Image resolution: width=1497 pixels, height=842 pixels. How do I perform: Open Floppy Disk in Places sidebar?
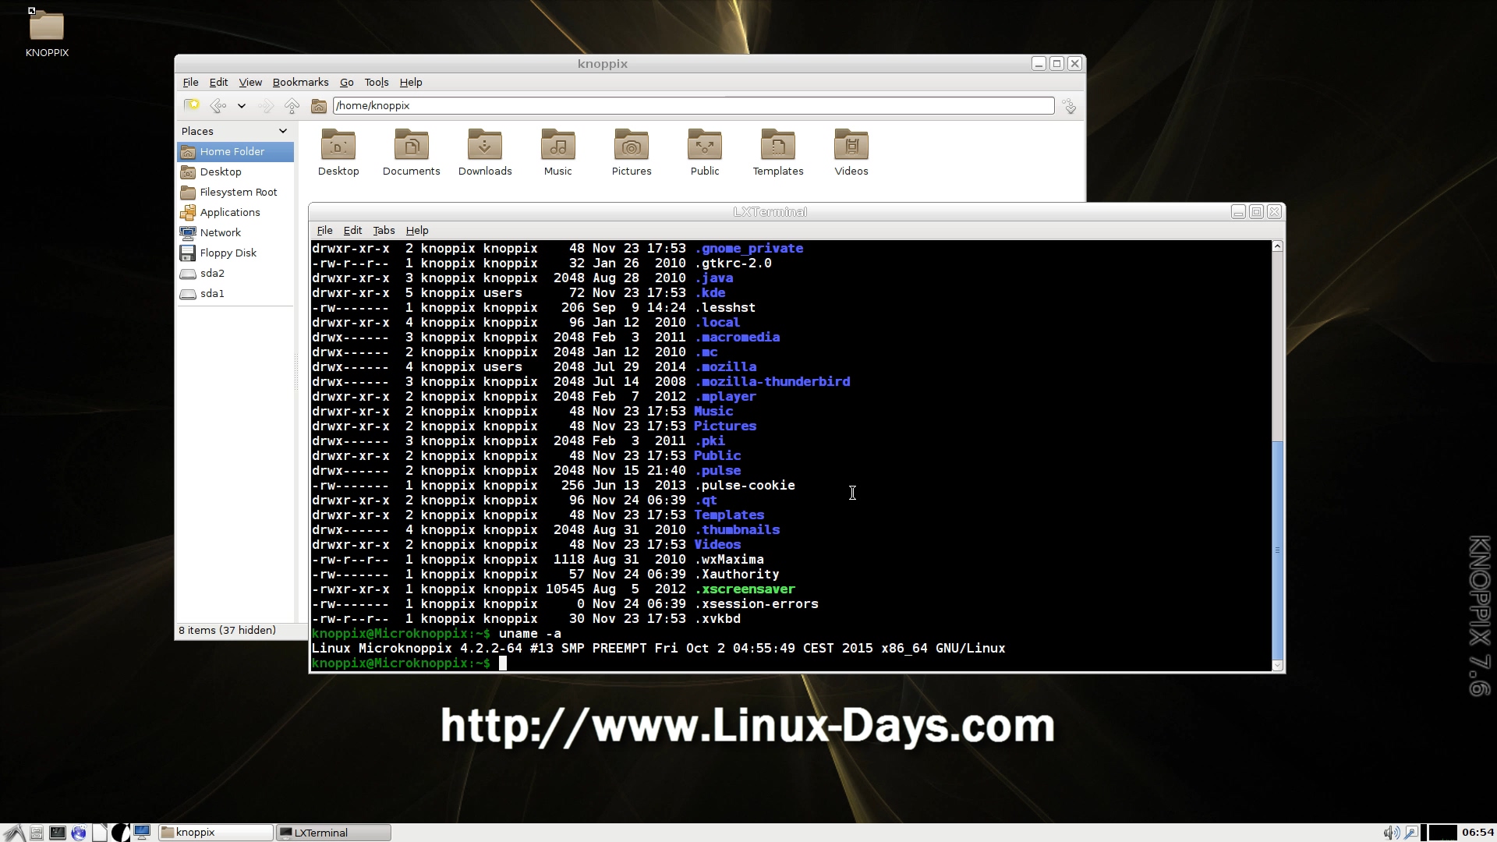235,253
